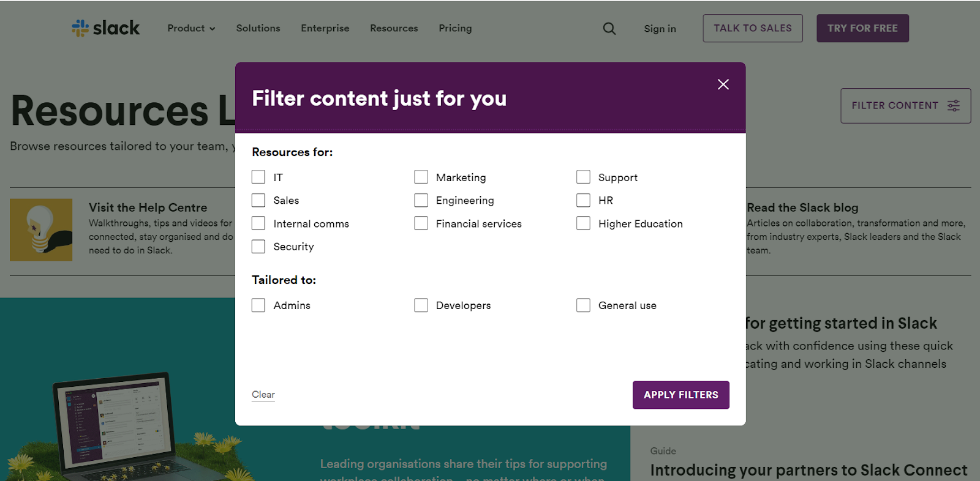Image resolution: width=980 pixels, height=481 pixels.
Task: Select the Support checkbox
Action: coord(583,177)
